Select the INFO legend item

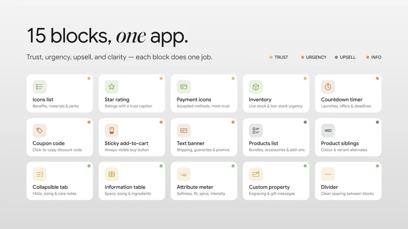click(x=374, y=57)
